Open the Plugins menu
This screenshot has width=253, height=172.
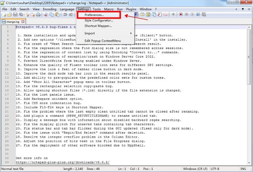(131, 9)
